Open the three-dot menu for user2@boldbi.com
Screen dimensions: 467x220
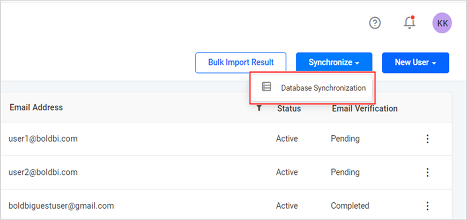pyautogui.click(x=427, y=172)
